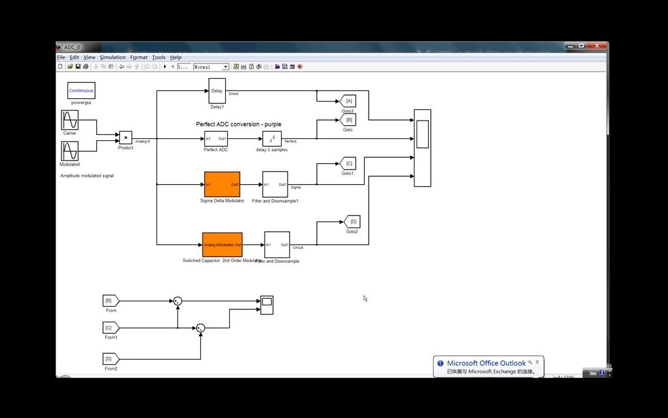This screenshot has width=668, height=418.
Task: Select the orange Sigma Delta Modulator block
Action: coord(222,185)
